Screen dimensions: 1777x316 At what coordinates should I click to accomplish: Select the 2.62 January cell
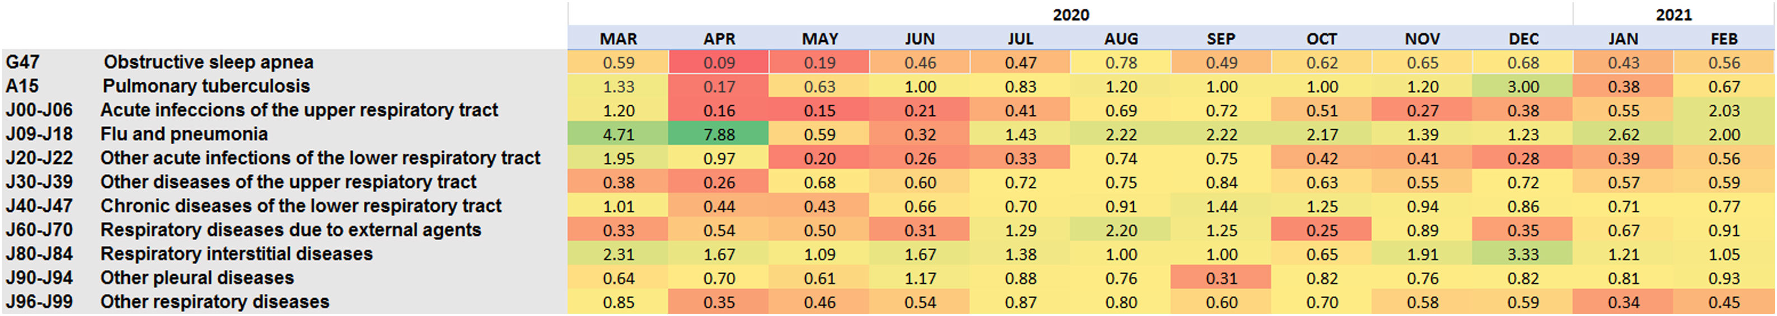[1623, 134]
